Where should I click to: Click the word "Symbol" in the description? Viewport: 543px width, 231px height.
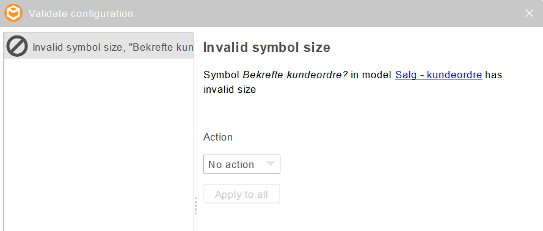[x=222, y=75]
